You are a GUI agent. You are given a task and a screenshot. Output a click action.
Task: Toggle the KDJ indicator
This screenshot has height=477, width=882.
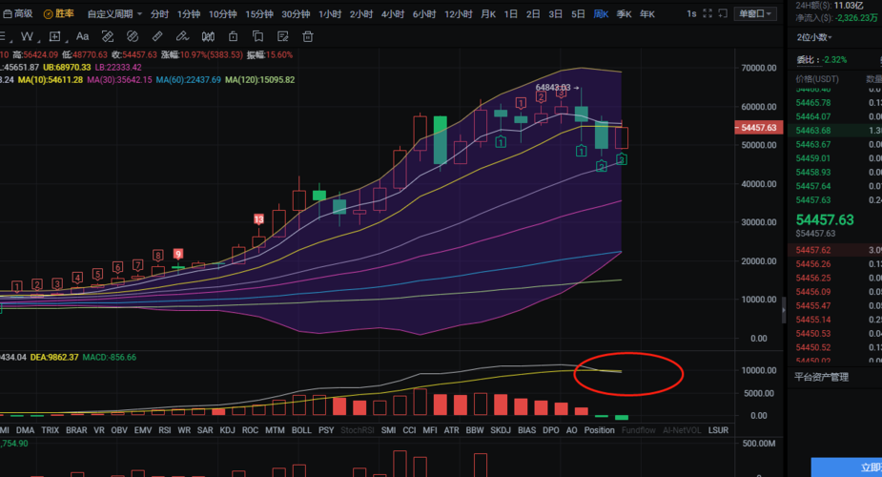[227, 430]
